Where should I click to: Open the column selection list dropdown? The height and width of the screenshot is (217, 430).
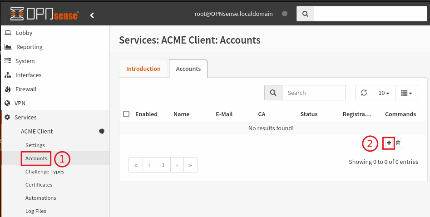pyautogui.click(x=406, y=93)
